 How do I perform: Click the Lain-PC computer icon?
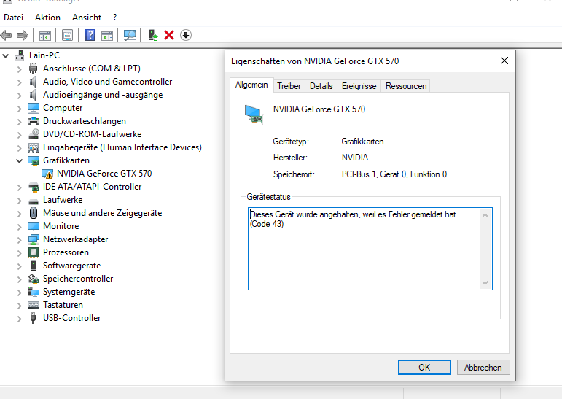(20, 55)
